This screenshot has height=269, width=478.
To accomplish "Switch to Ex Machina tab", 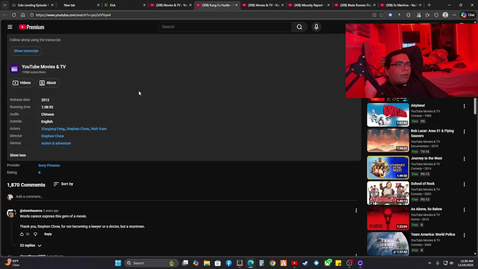I will [401, 5].
